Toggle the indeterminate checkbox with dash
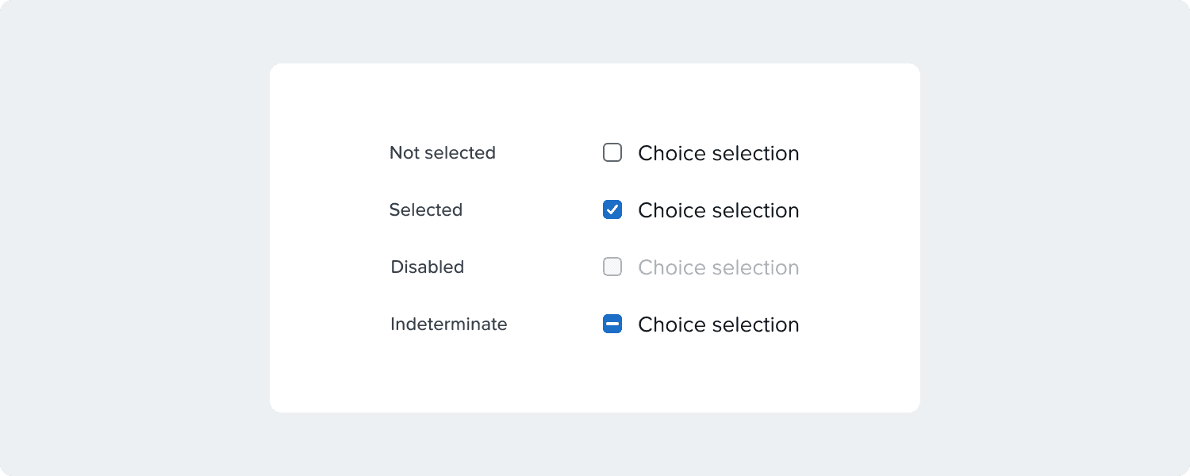The width and height of the screenshot is (1190, 476). 612,324
